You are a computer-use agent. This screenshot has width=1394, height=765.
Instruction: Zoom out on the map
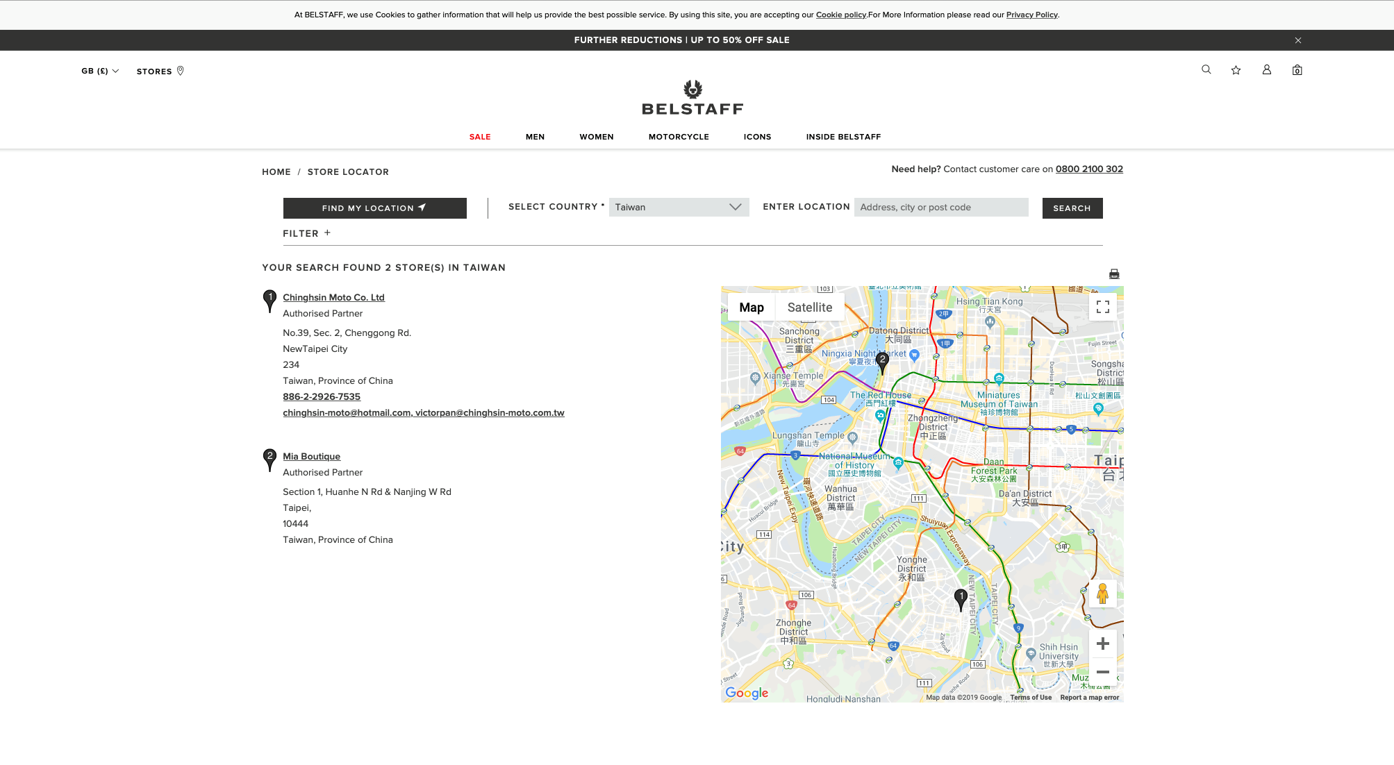click(x=1102, y=672)
